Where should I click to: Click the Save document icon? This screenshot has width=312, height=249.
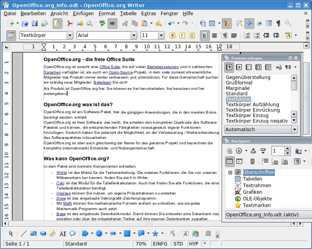(35, 24)
